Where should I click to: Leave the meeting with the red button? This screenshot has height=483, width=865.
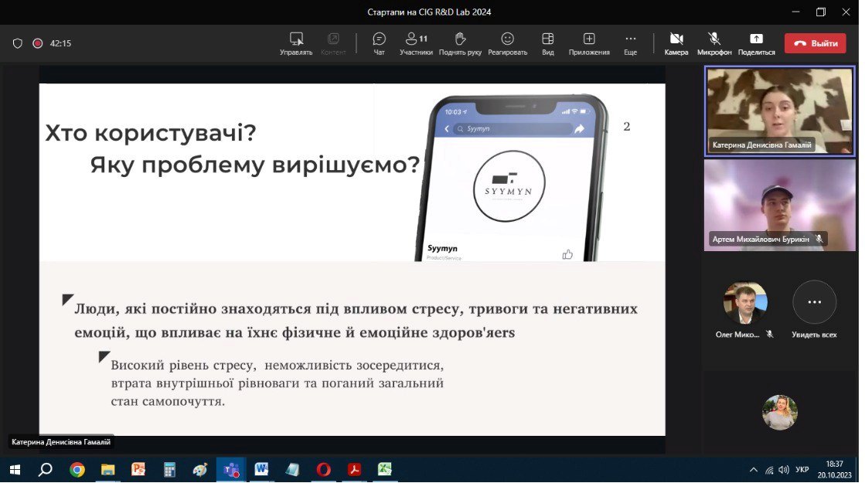tap(815, 43)
